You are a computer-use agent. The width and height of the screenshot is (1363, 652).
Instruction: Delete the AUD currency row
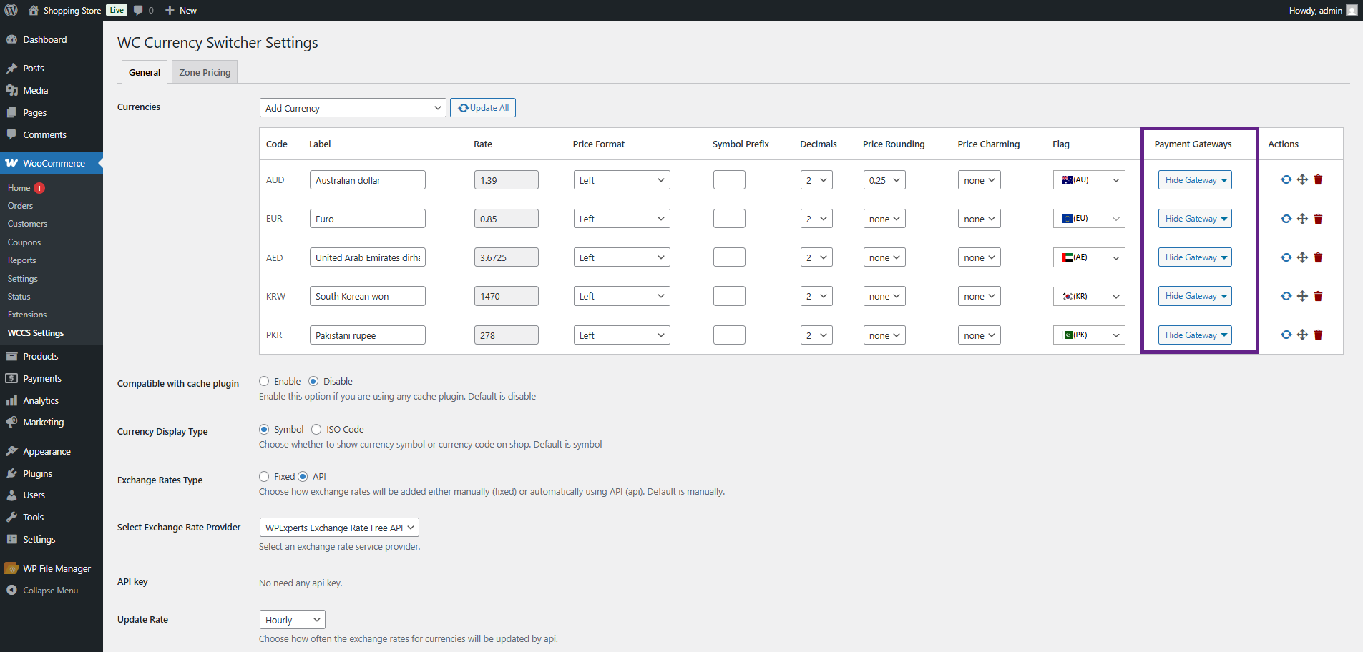point(1318,179)
